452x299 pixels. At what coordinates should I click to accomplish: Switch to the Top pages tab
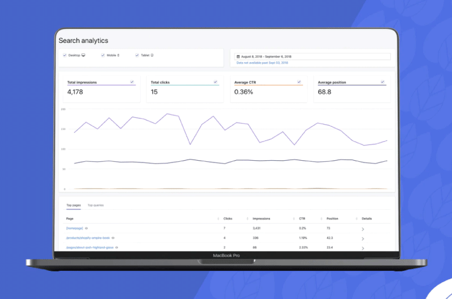[x=73, y=205]
